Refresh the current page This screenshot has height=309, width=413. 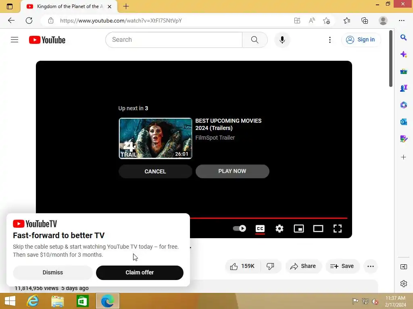point(29,21)
